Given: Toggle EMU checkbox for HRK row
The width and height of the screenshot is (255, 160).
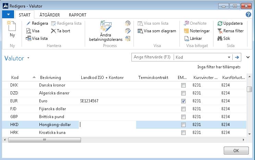Looking at the screenshot, I should pos(183,133).
